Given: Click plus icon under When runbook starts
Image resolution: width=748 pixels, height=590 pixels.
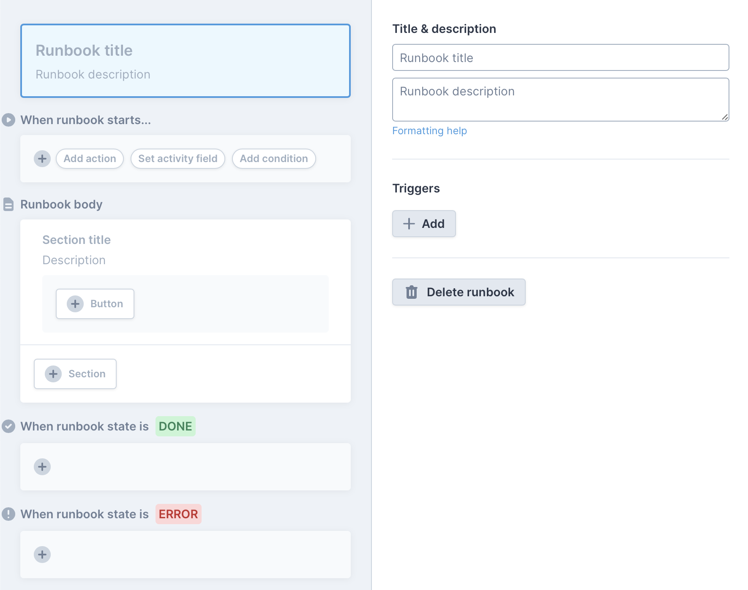Looking at the screenshot, I should [42, 159].
